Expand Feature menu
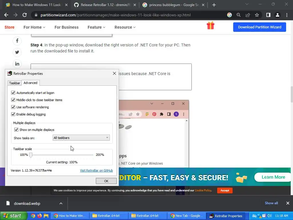 pos(96,27)
